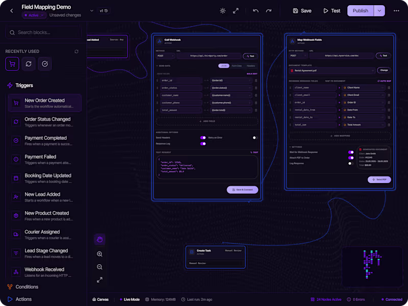Open the Active status dropdown
Viewport: 408px width, 306px height.
pos(34,15)
